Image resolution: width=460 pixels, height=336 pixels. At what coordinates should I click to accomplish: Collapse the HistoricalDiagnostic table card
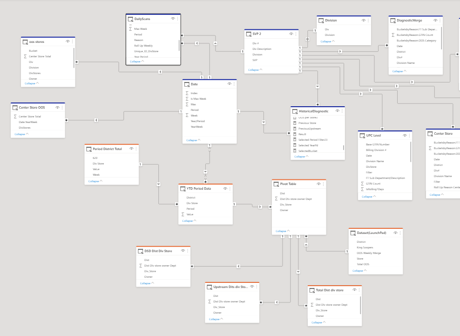(x=301, y=157)
